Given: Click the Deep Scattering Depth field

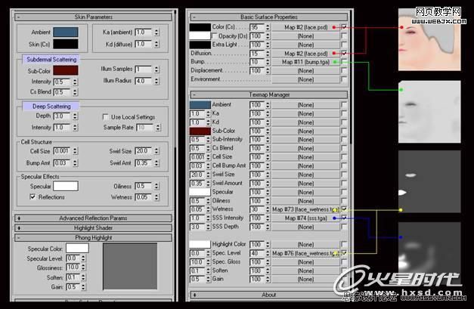Looking at the screenshot, I should [62, 116].
